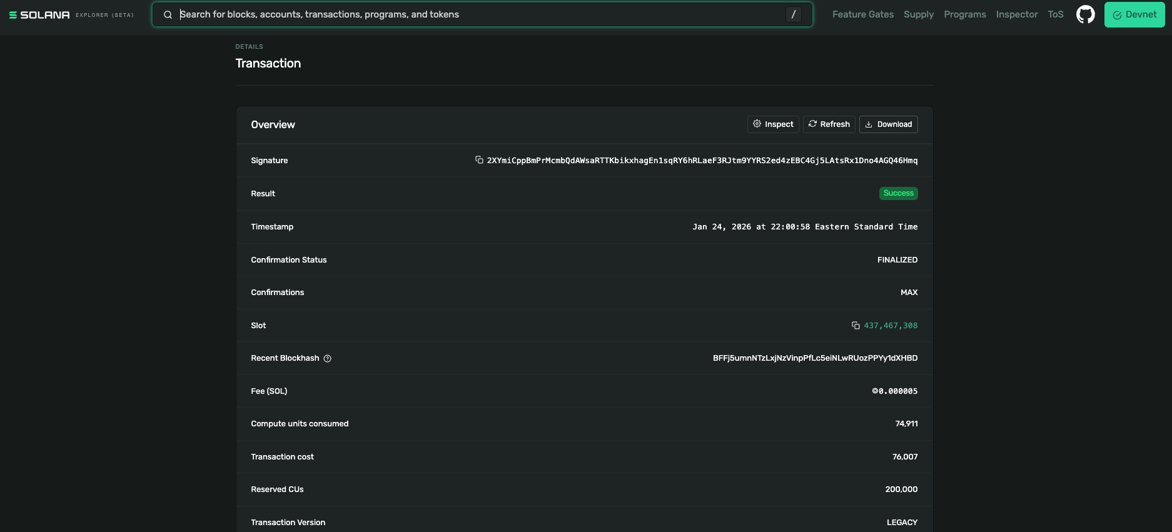Open the Feature Gates page

point(862,14)
